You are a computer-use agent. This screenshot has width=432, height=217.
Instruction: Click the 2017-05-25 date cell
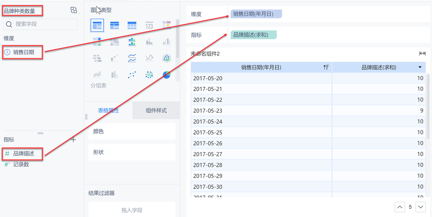[261, 132]
